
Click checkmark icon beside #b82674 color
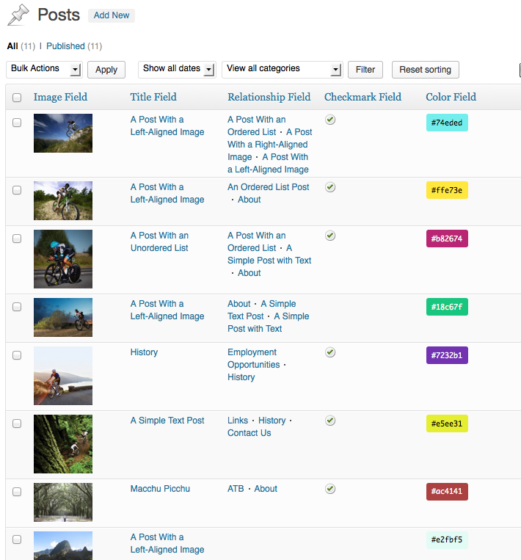tap(330, 236)
